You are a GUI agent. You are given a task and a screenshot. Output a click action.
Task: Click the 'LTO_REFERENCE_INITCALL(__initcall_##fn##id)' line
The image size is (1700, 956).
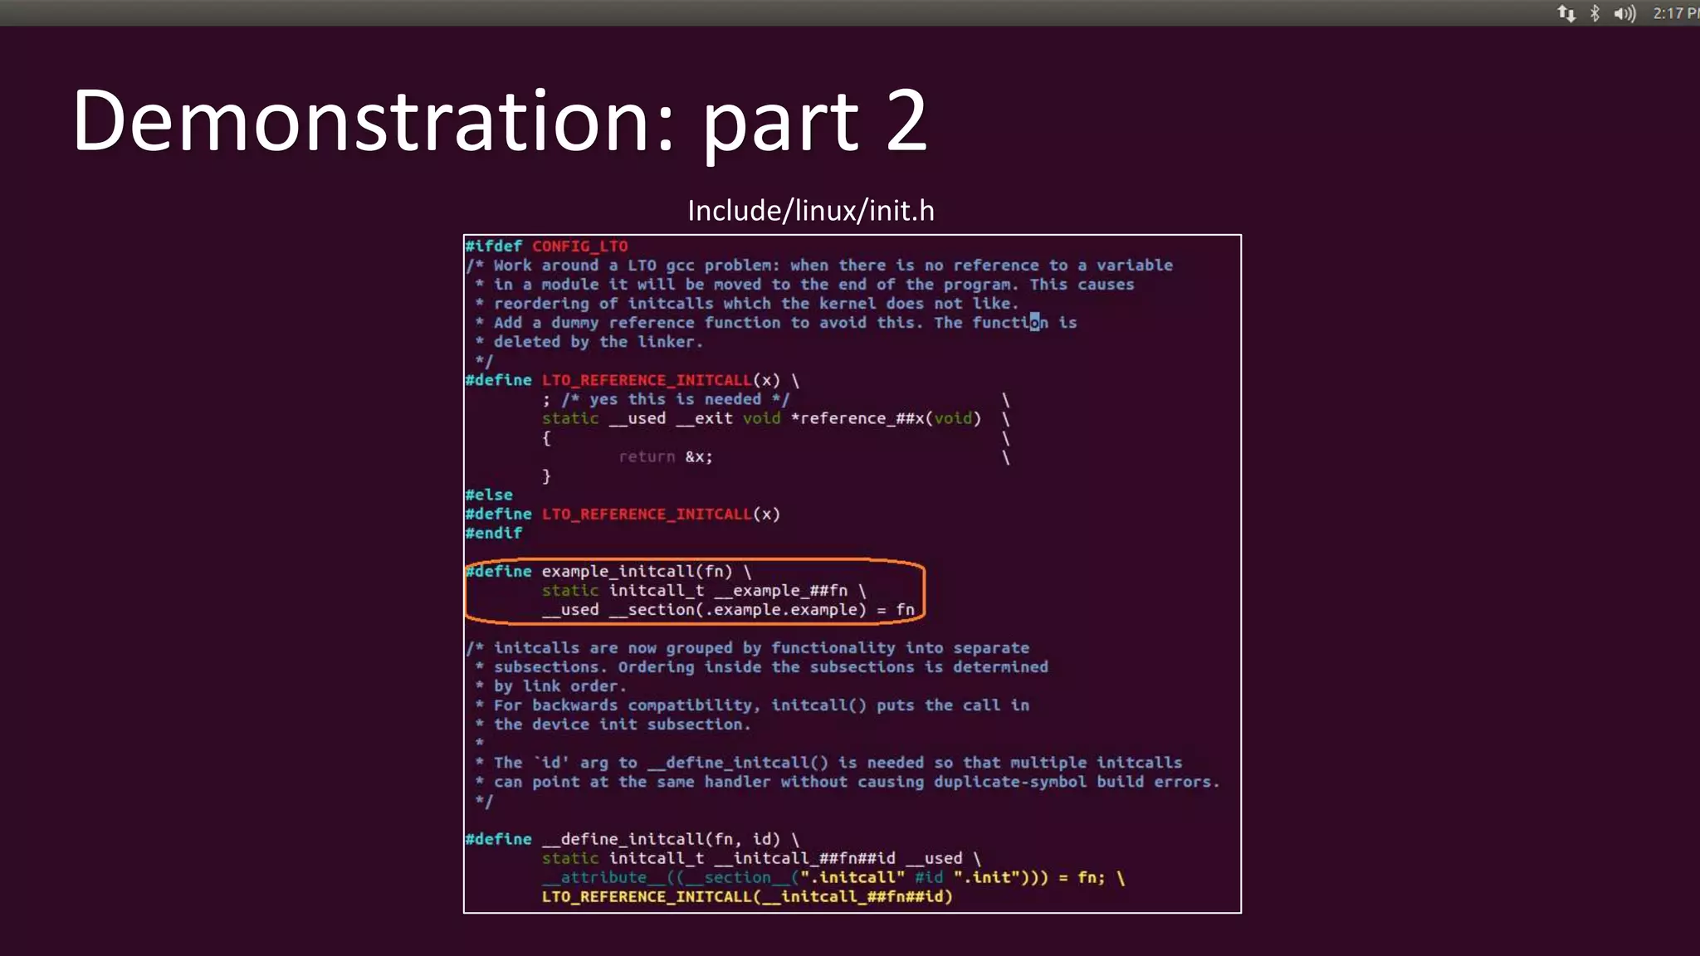[747, 896]
